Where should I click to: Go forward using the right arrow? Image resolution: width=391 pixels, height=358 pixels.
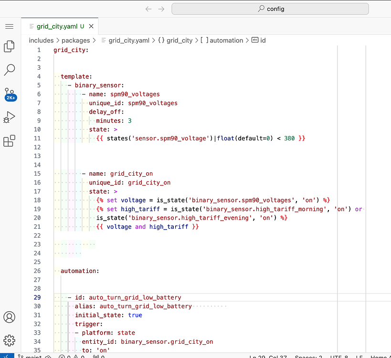pos(161,9)
